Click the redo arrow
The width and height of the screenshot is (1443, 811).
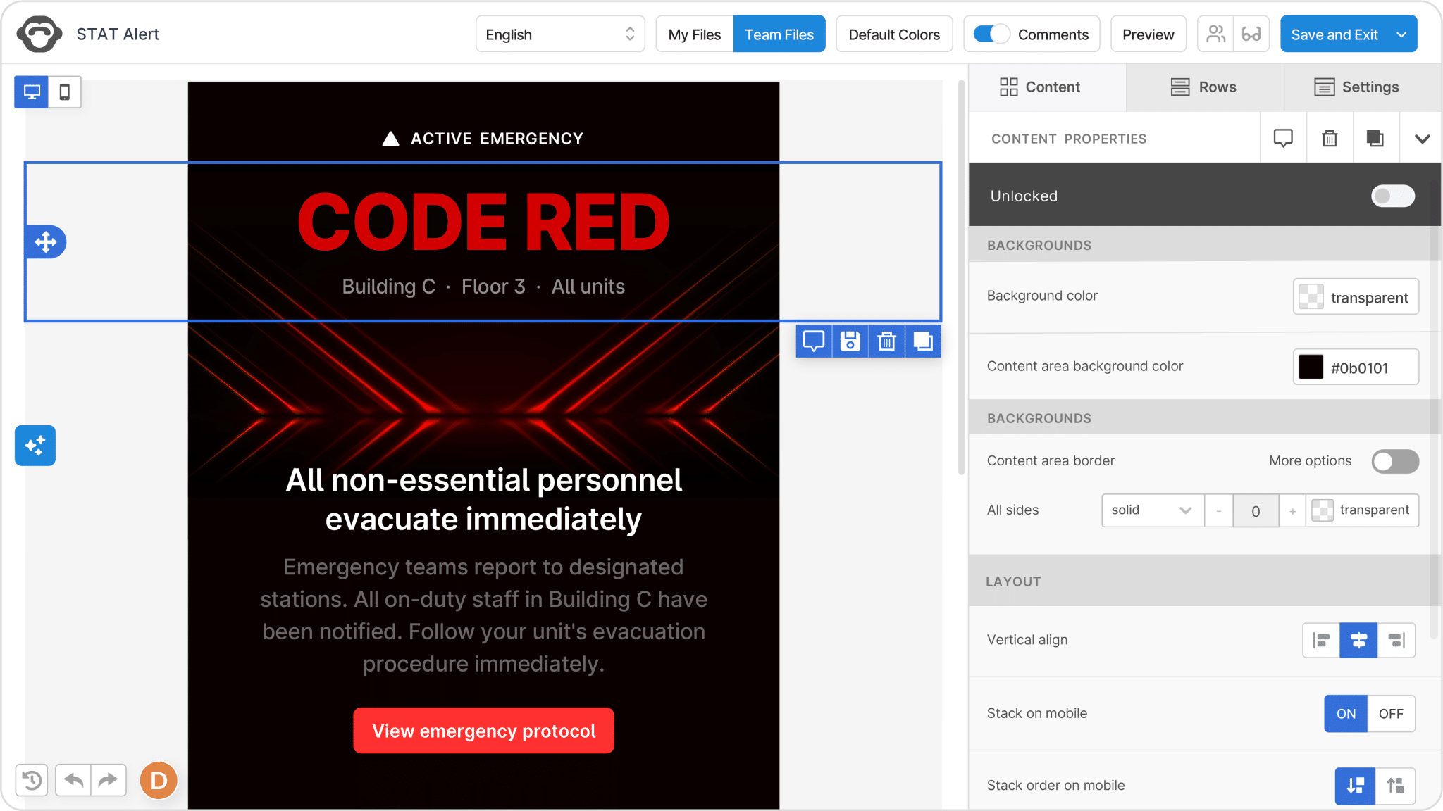pos(108,780)
